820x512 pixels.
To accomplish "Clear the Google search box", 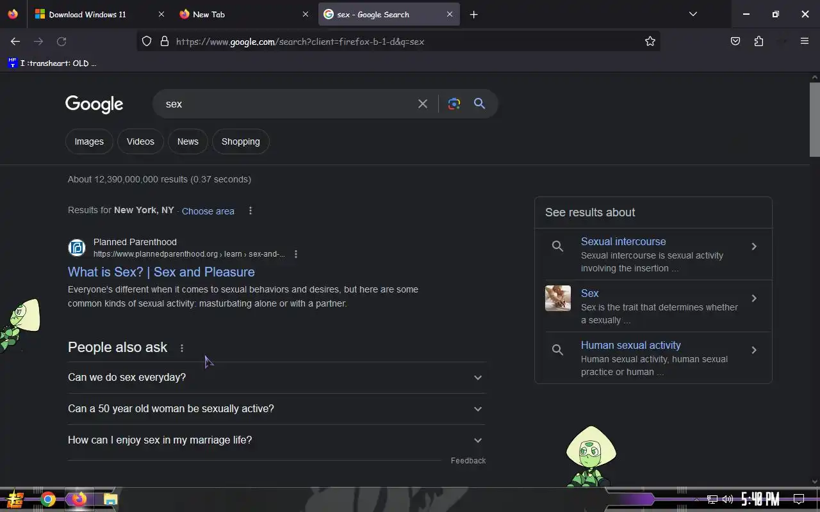I will click(x=423, y=104).
